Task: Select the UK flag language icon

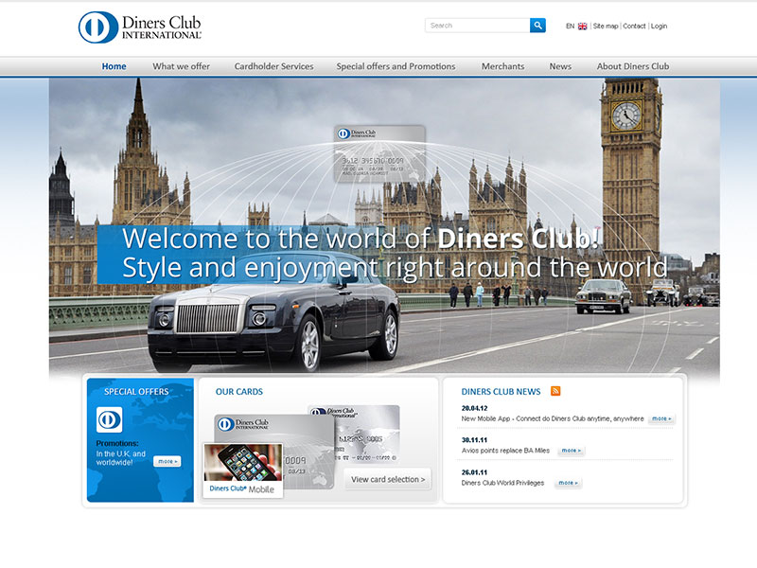Action: pos(582,27)
